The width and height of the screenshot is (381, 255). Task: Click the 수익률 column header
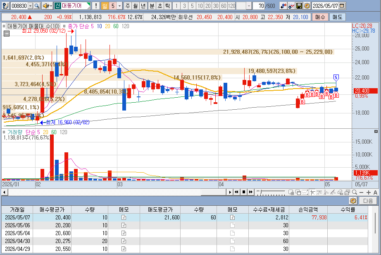tap(348, 209)
